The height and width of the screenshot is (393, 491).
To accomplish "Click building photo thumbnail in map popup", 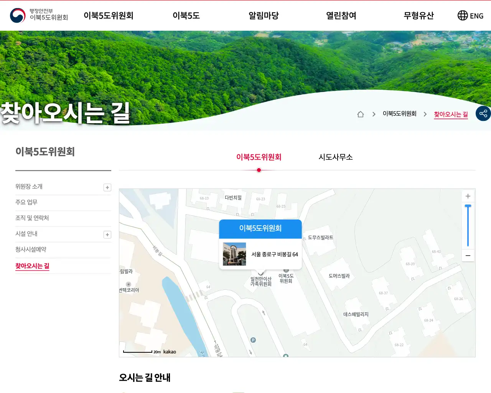I will coord(234,254).
